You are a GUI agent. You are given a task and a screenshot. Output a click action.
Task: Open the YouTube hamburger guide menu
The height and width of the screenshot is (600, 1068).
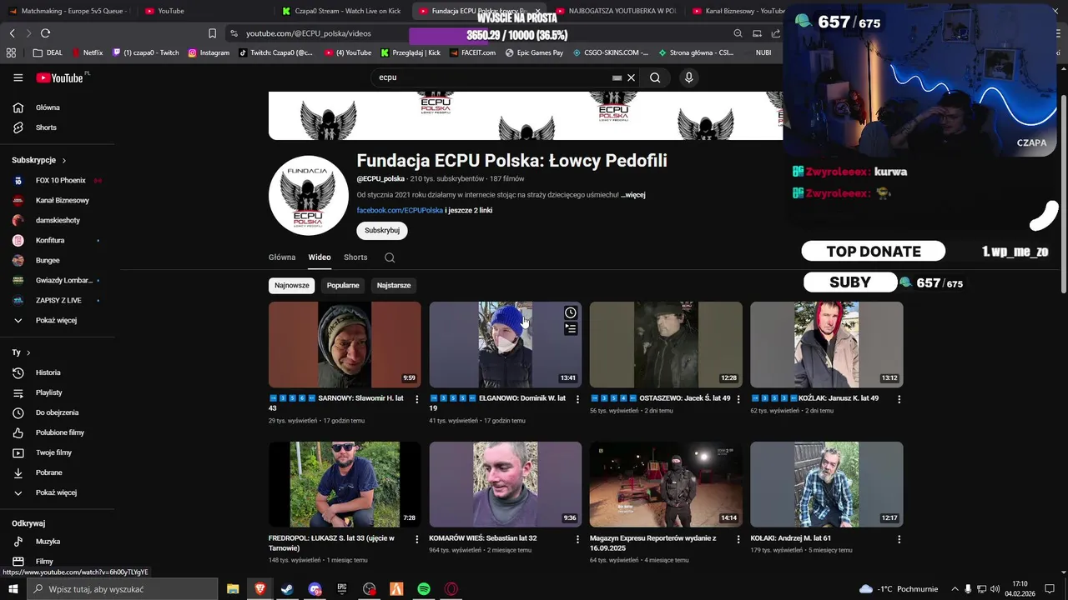[18, 77]
